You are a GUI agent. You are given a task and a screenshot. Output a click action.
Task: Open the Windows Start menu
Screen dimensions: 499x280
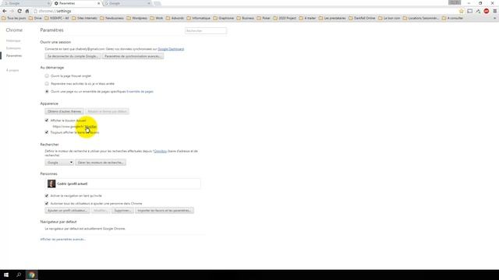coord(6,275)
